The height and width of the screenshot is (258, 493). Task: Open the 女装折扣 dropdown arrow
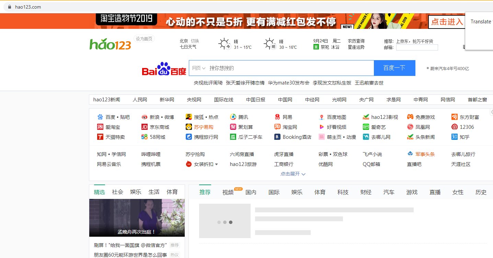point(217,165)
